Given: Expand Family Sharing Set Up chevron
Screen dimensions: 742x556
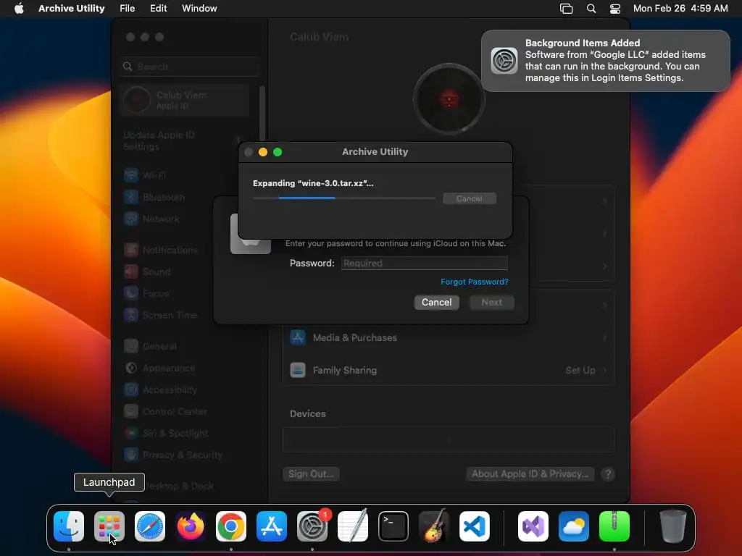Looking at the screenshot, I should tap(605, 370).
